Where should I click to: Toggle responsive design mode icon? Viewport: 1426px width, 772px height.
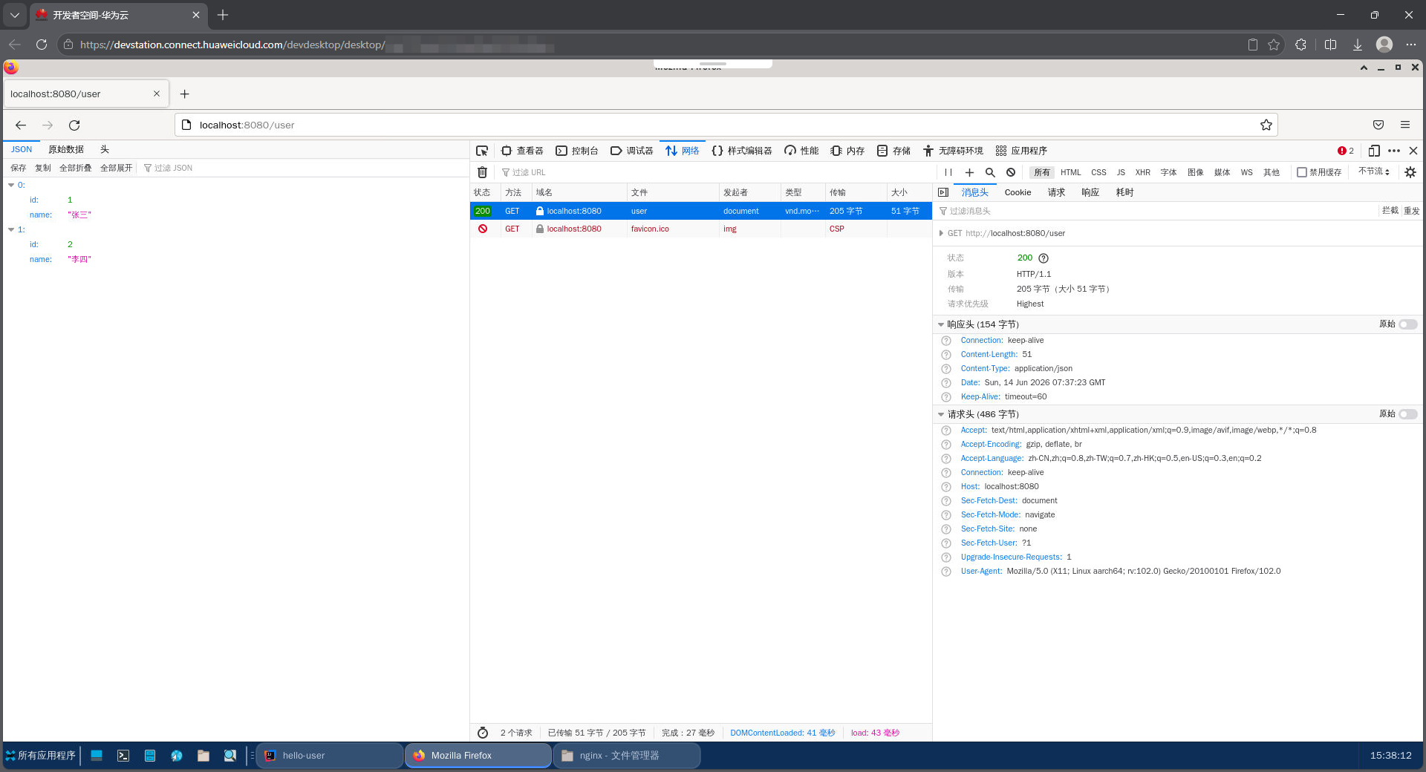(1374, 151)
